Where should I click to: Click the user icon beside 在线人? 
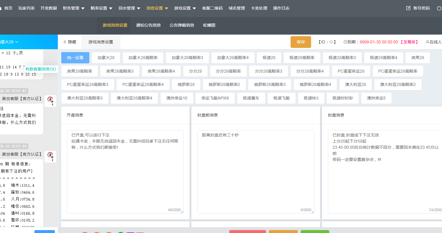[427, 42]
